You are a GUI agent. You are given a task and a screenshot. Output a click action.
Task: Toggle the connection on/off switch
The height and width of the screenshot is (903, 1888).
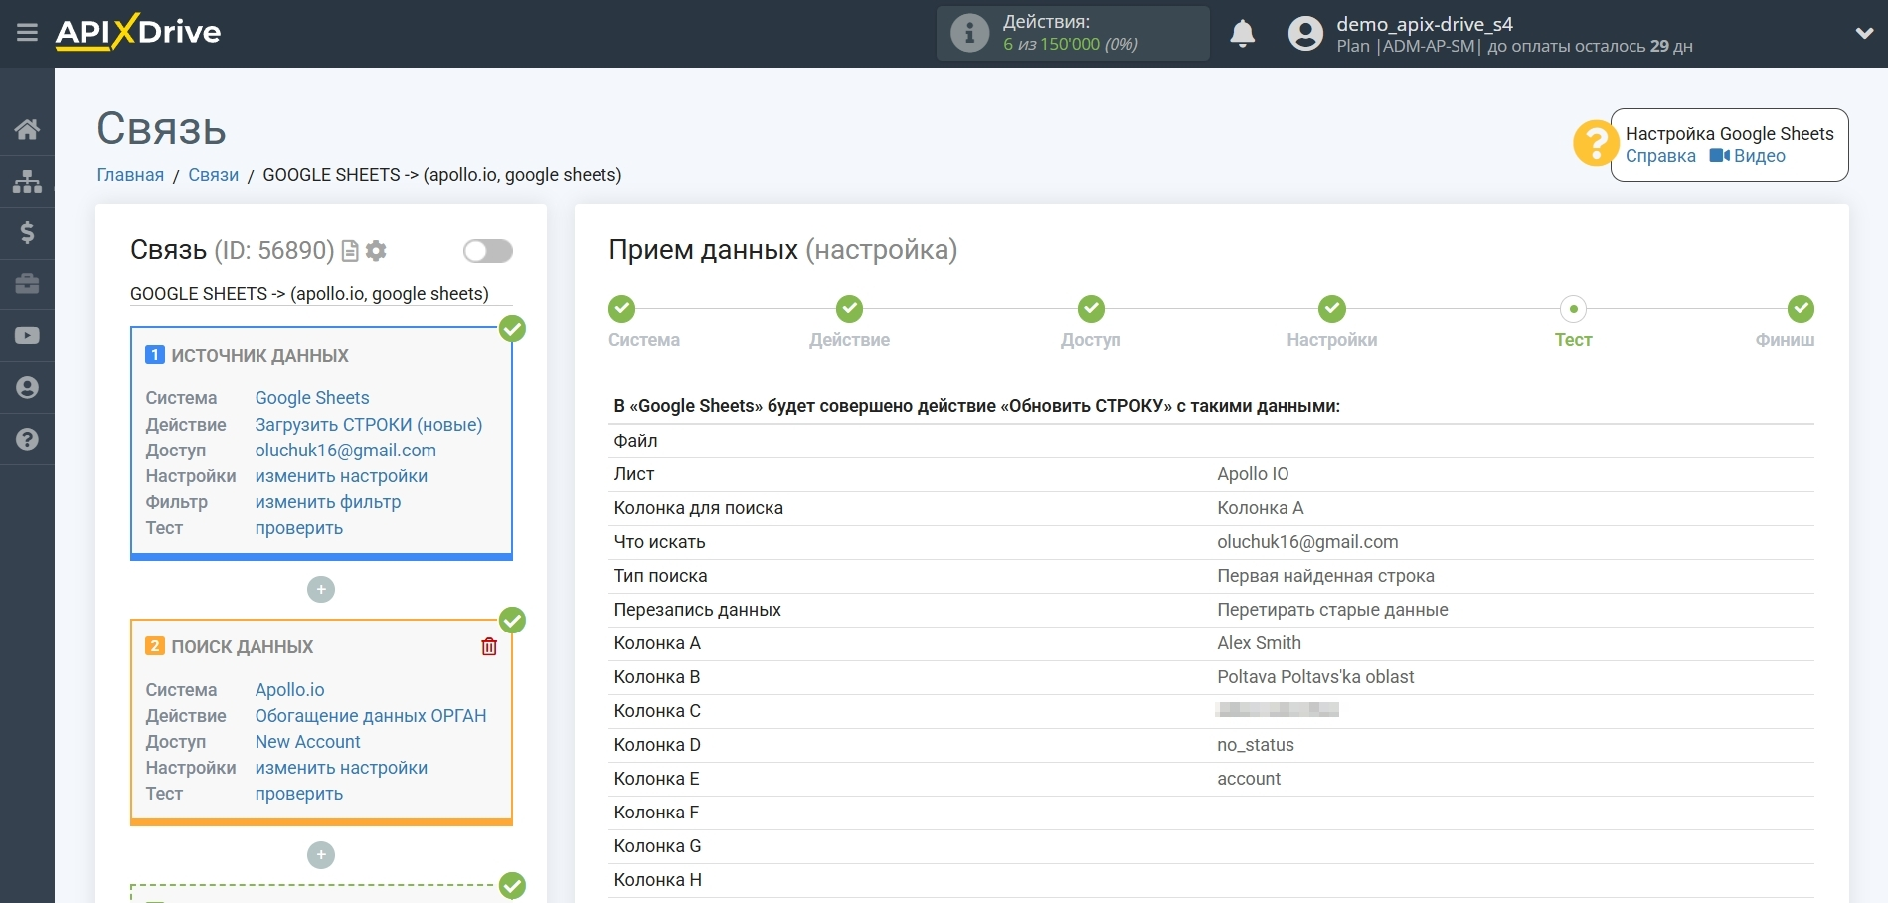488,251
